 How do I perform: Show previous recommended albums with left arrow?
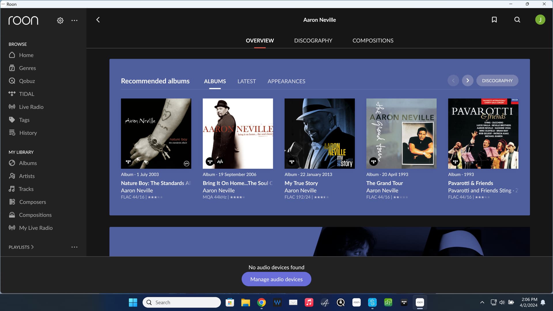tap(453, 81)
